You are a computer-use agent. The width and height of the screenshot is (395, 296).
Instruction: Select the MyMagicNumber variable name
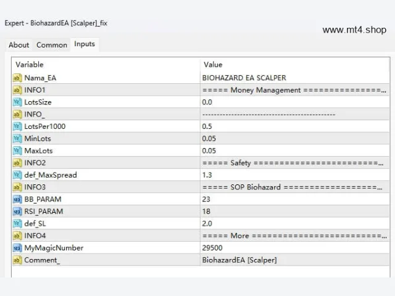point(54,248)
